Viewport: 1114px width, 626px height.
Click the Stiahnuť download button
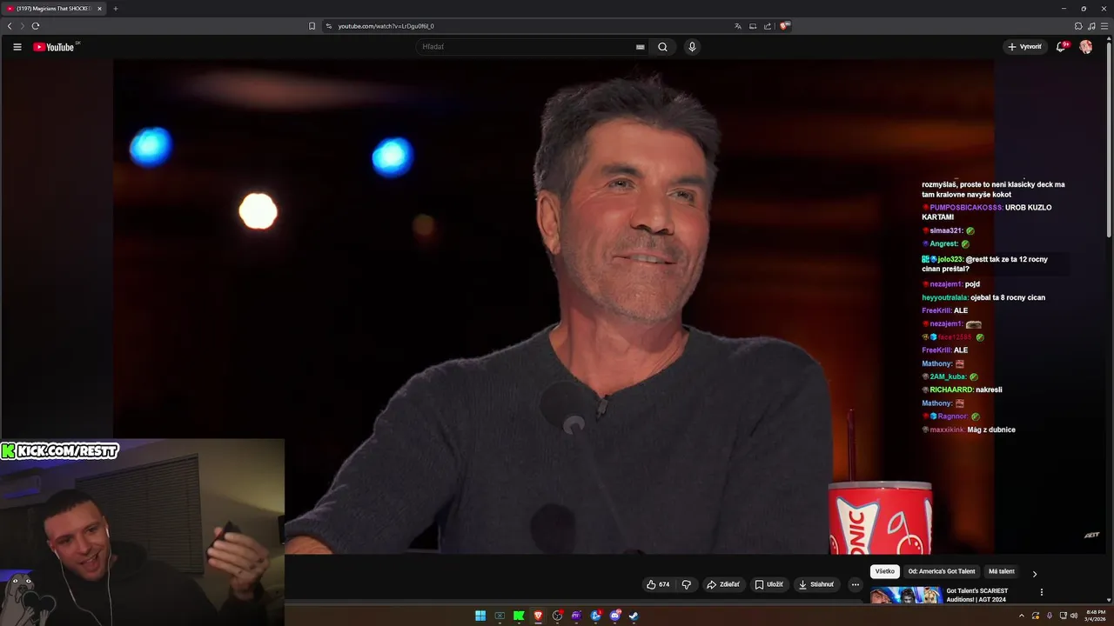tap(816, 584)
